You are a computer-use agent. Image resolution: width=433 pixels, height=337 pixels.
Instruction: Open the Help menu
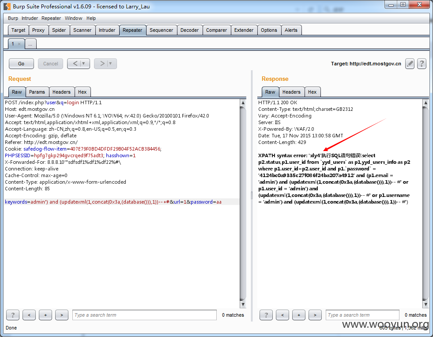91,18
